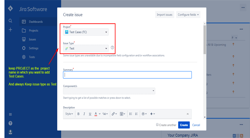Click the help question mark icon at the sidebar bottom
This screenshot has width=250, height=138.
pyautogui.click(x=10, y=123)
